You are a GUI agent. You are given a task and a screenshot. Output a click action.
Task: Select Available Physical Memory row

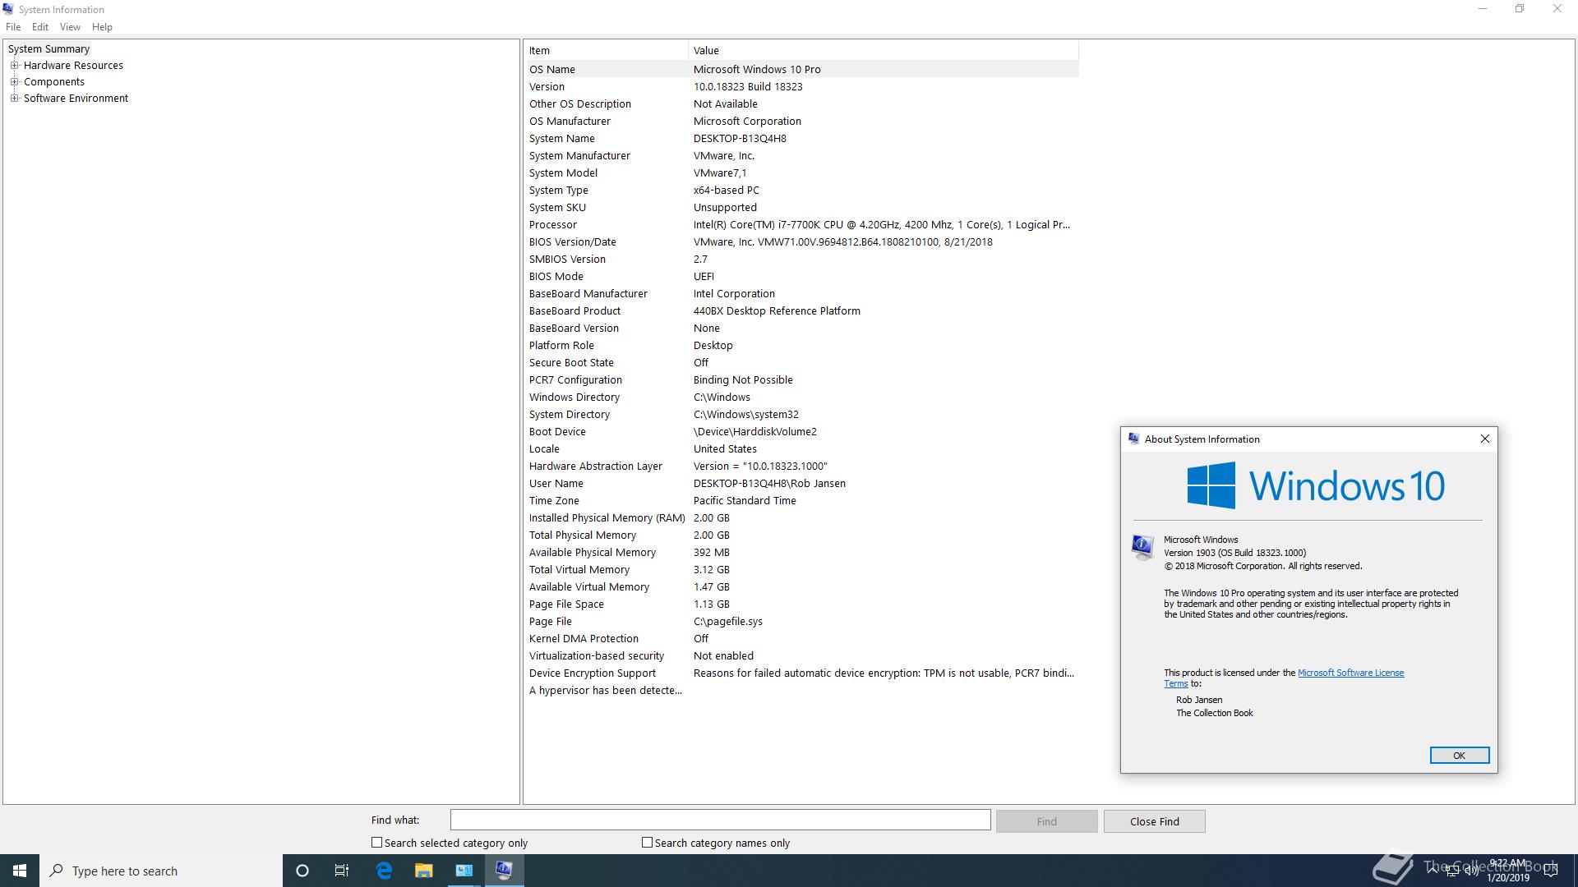pos(802,552)
